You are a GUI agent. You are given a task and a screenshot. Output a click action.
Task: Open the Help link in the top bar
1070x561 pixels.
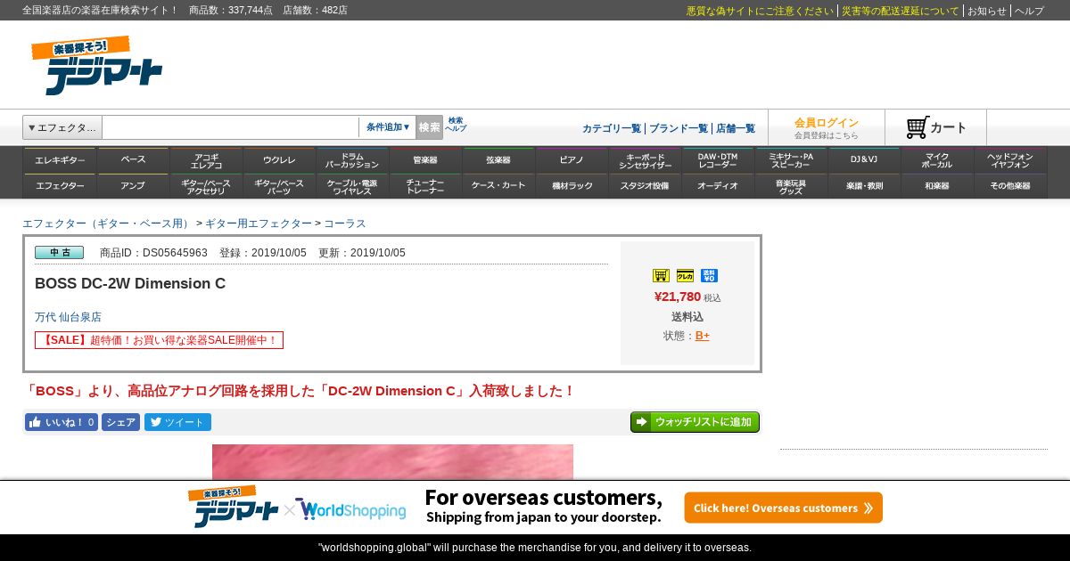tap(1029, 11)
